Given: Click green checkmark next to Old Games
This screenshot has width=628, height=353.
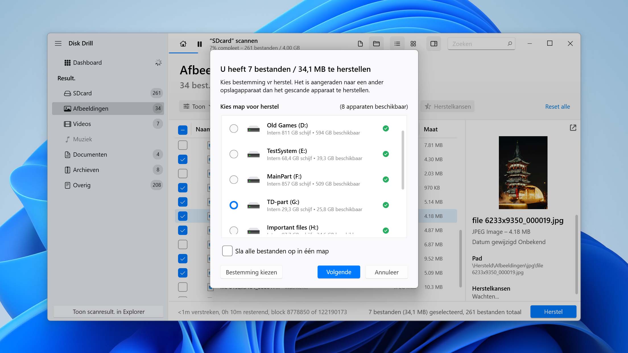Looking at the screenshot, I should pyautogui.click(x=386, y=129).
